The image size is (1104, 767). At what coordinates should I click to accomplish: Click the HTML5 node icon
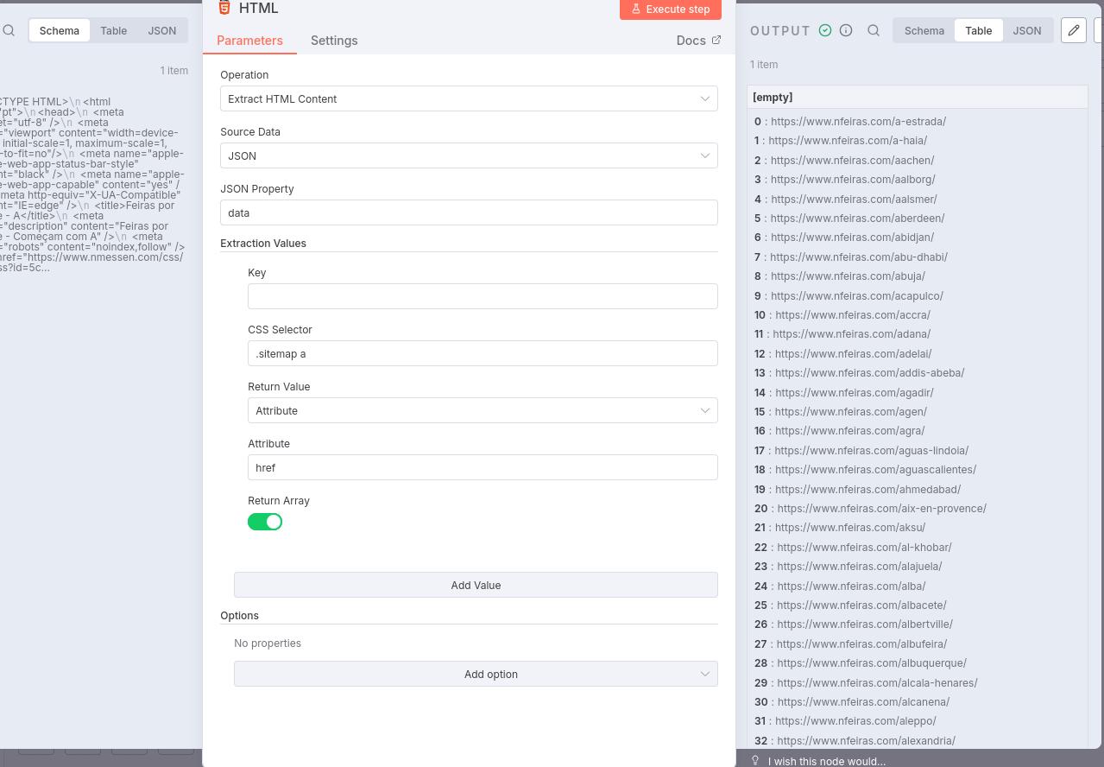224,8
